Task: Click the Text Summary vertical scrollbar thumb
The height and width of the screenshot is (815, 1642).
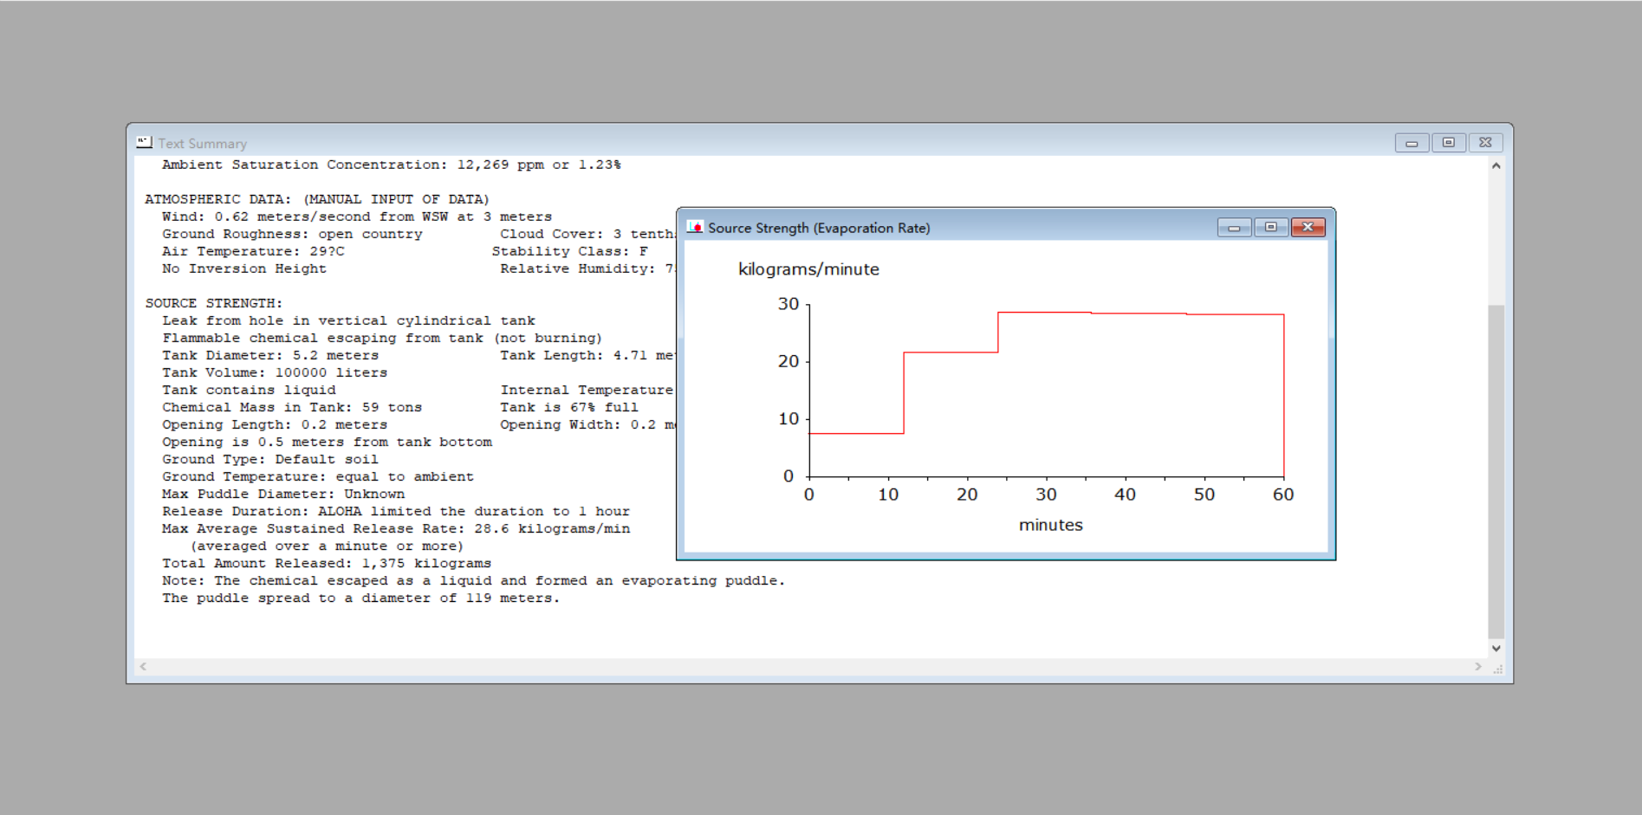Action: pyautogui.click(x=1496, y=472)
